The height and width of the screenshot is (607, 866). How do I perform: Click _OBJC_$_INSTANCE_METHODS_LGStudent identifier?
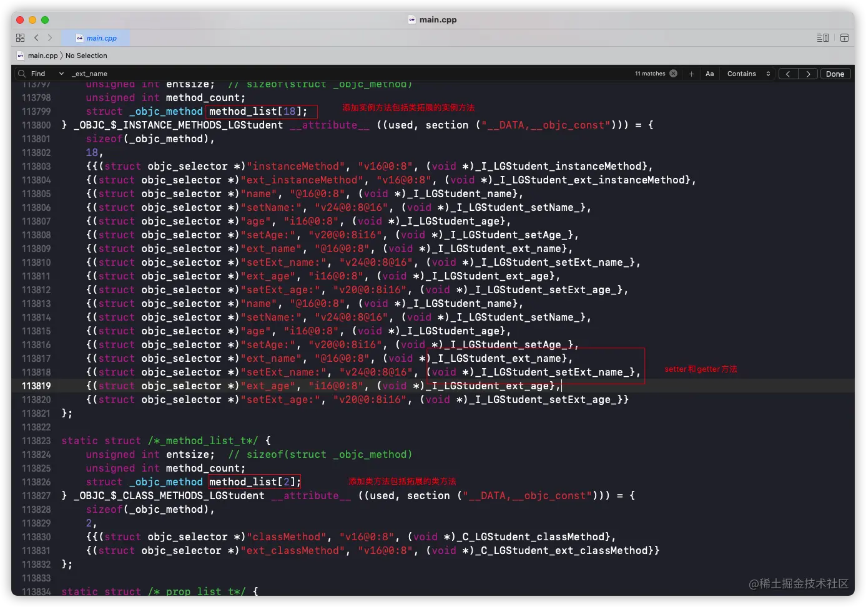click(179, 125)
